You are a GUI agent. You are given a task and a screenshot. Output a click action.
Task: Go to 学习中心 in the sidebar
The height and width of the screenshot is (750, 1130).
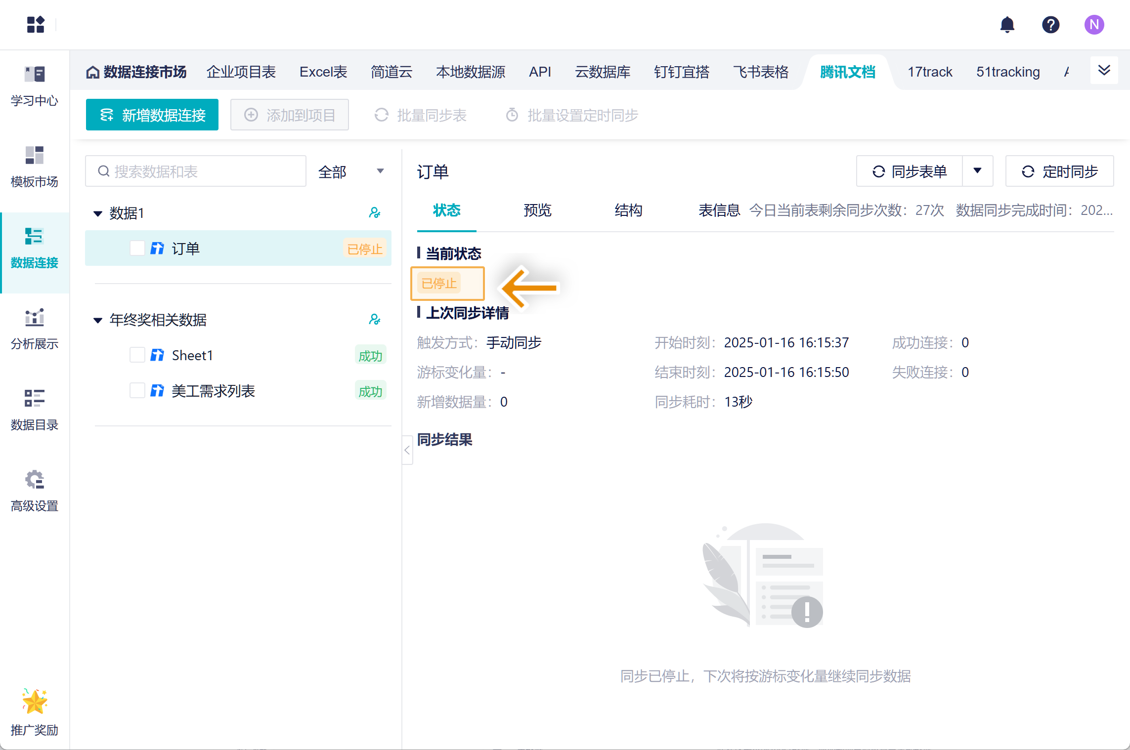click(x=35, y=86)
